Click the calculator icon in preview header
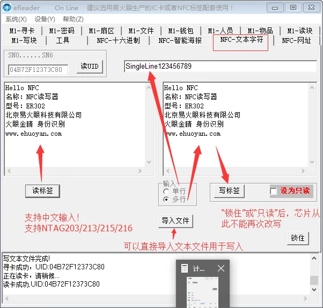Viewport: 323px width, 308px height. point(185,269)
